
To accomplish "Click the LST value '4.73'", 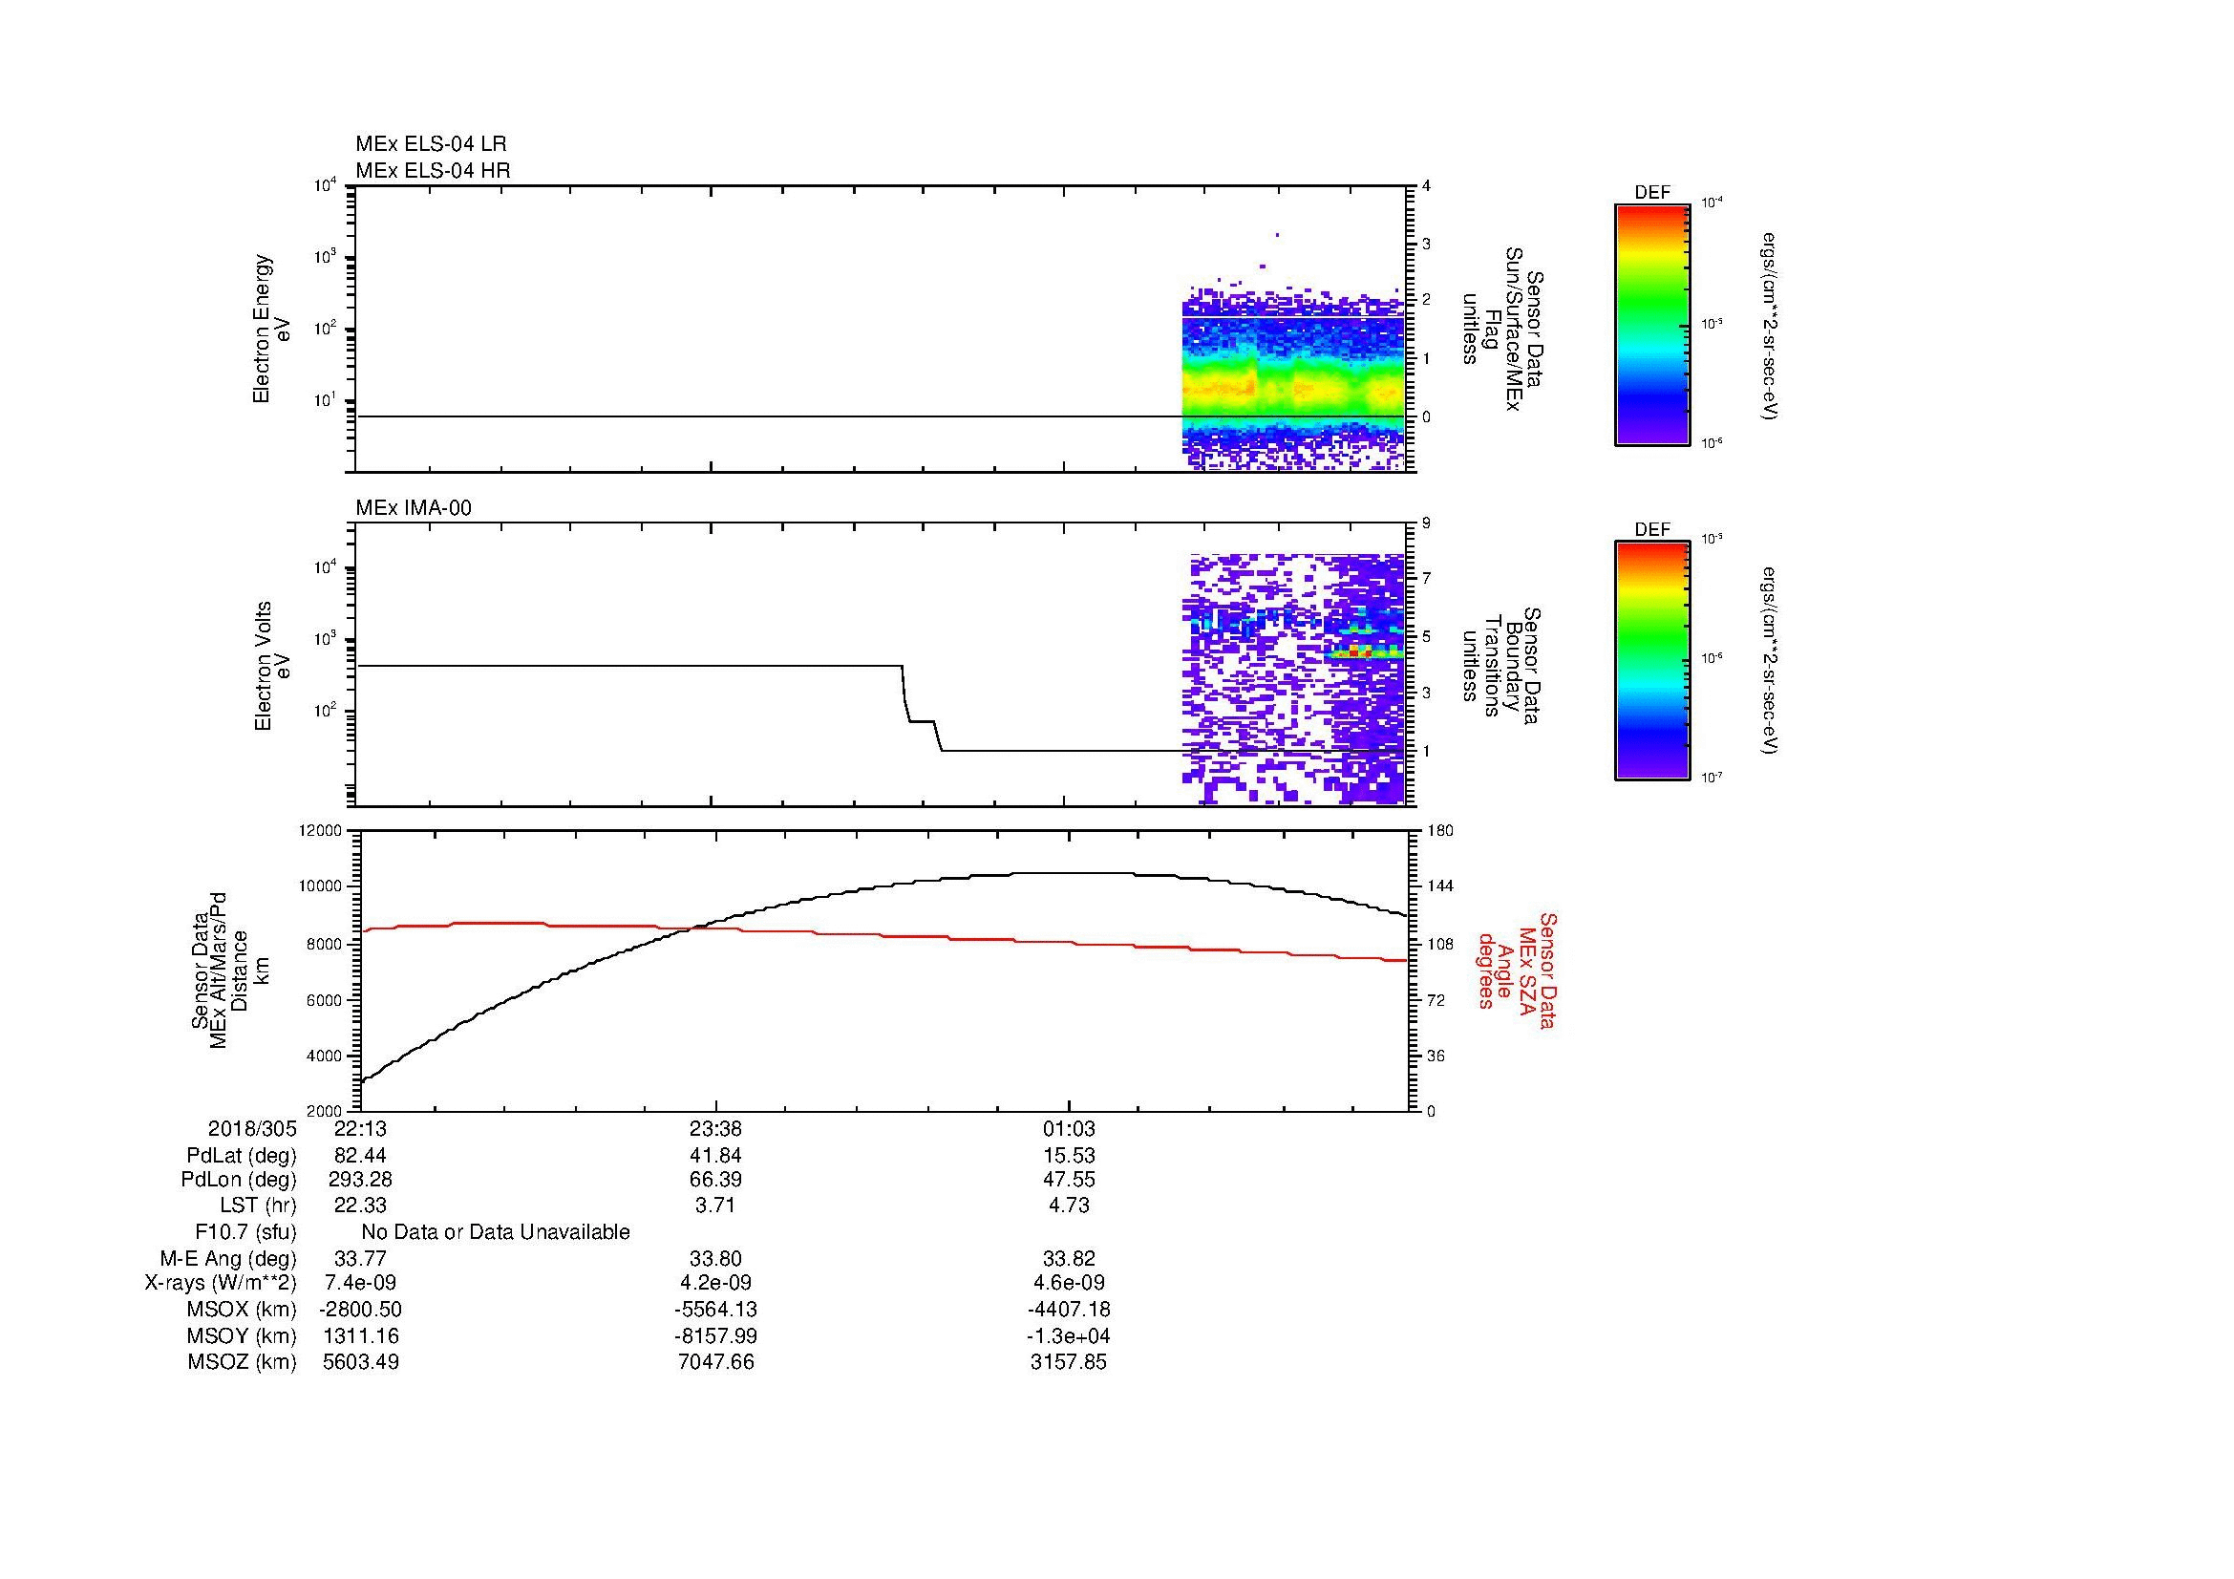I will coord(1070,1206).
